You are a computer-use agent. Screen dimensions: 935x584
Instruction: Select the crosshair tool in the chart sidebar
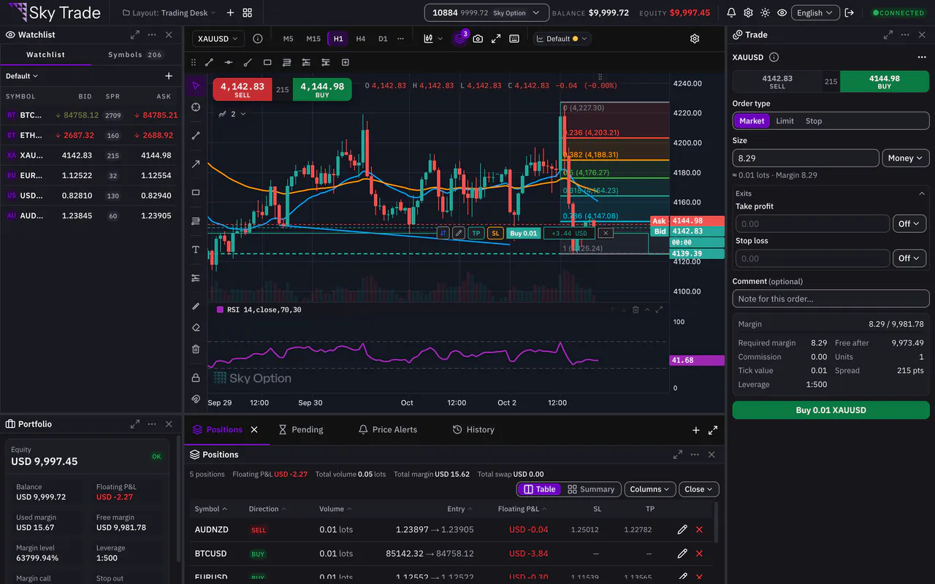(x=196, y=107)
